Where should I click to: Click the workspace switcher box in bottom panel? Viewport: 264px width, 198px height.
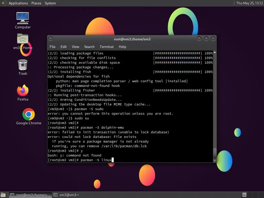pyautogui.click(x=244, y=195)
